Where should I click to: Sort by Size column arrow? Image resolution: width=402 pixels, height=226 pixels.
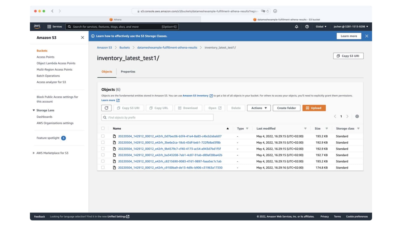(x=327, y=128)
